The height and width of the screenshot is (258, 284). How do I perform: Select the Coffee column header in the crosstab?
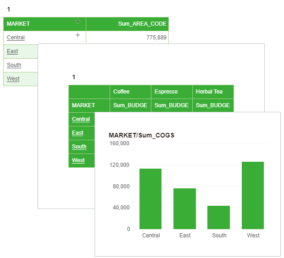pos(122,92)
